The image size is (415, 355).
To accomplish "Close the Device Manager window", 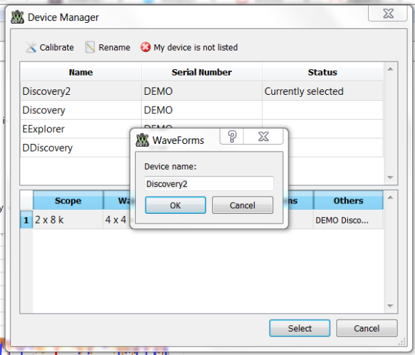I will [388, 14].
